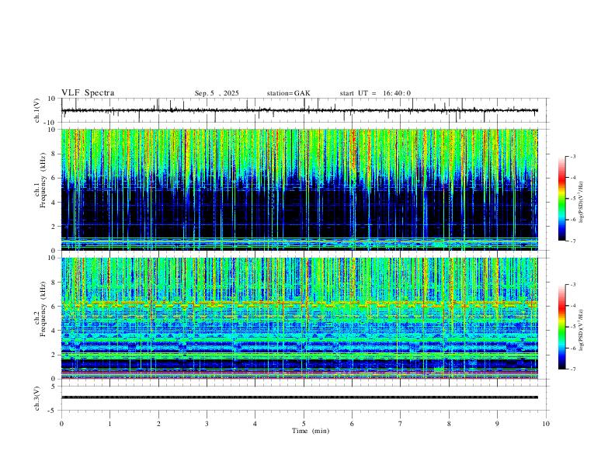Click the time axis tick label "6"

tap(352, 424)
